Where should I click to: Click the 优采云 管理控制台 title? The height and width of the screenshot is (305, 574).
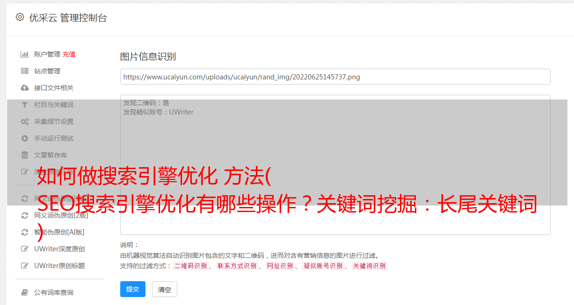pos(68,18)
